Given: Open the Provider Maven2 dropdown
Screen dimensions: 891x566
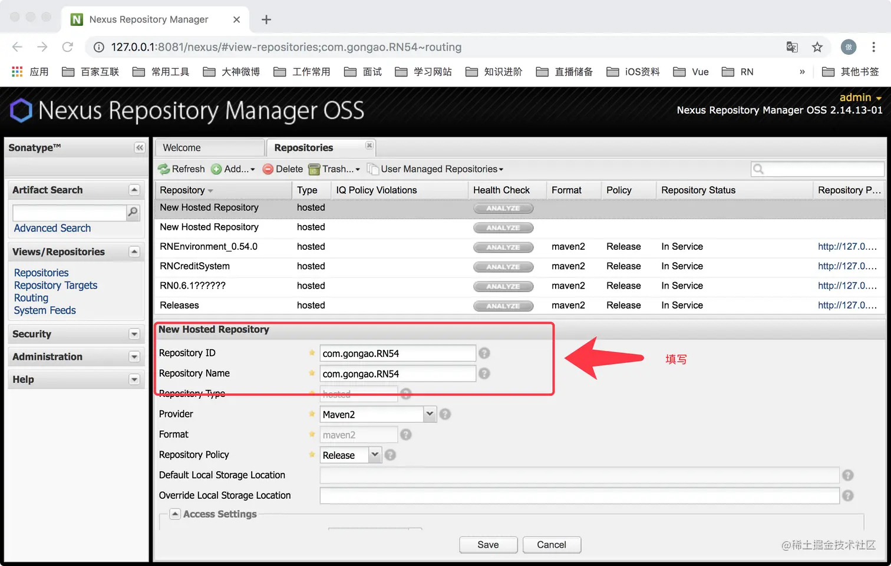Looking at the screenshot, I should (430, 414).
